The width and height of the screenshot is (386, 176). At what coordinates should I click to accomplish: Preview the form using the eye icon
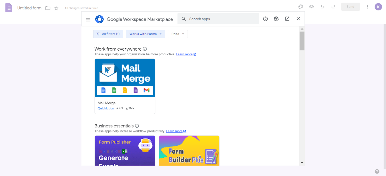click(x=311, y=7)
